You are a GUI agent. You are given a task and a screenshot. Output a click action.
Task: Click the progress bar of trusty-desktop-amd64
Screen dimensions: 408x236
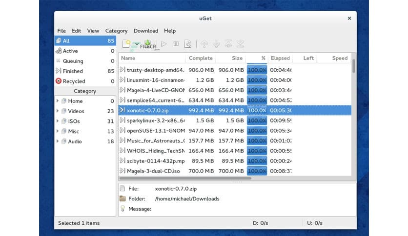click(x=257, y=70)
